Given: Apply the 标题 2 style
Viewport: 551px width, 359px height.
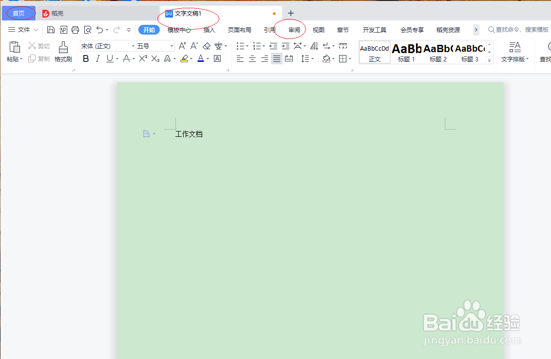Looking at the screenshot, I should [438, 52].
